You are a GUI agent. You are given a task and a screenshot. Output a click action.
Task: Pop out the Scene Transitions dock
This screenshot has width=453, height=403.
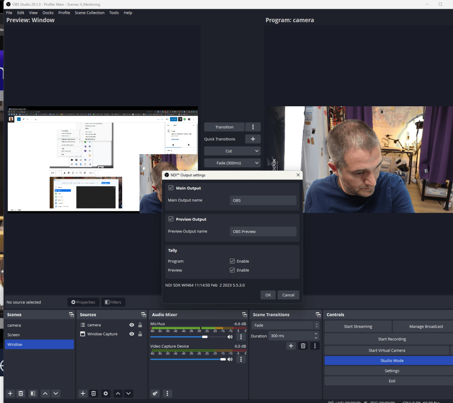pyautogui.click(x=318, y=314)
